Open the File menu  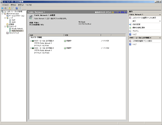click(5, 5)
